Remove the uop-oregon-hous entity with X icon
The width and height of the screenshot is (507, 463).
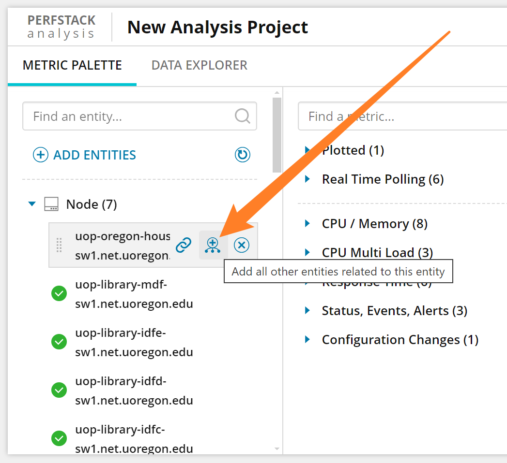tap(242, 245)
